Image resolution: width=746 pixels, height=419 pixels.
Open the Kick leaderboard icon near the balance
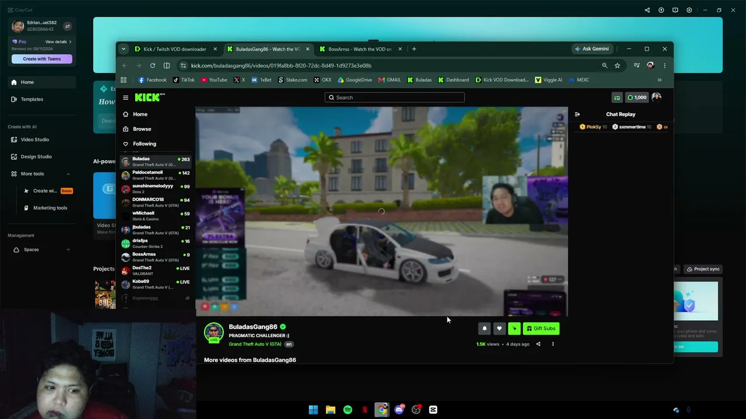point(617,98)
